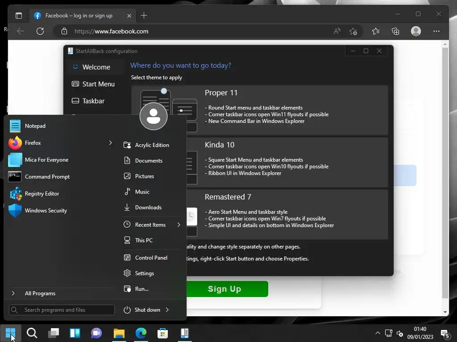Screen dimensions: 457x342
Task: View site information lock icon
Action: pos(64,31)
